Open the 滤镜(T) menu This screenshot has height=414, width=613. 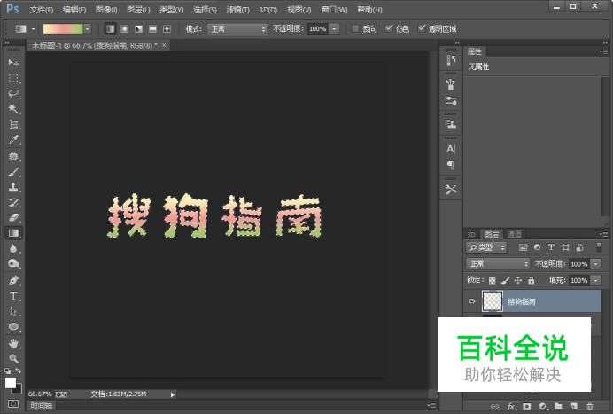(x=237, y=10)
